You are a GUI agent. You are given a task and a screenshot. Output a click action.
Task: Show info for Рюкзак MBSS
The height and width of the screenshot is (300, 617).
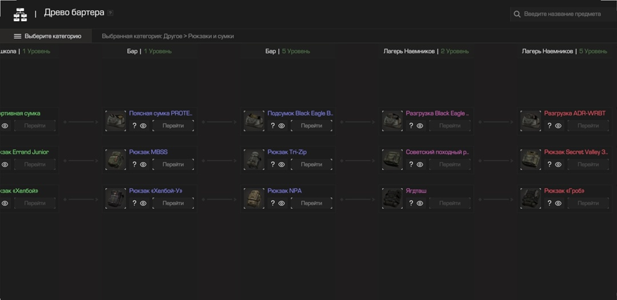(134, 164)
